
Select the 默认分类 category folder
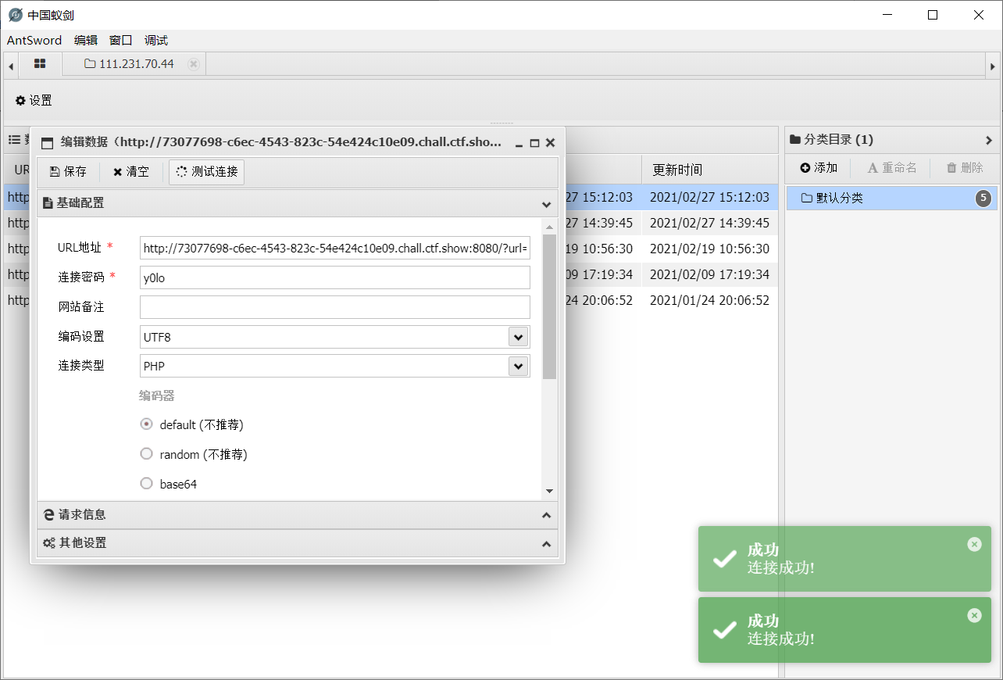click(891, 199)
